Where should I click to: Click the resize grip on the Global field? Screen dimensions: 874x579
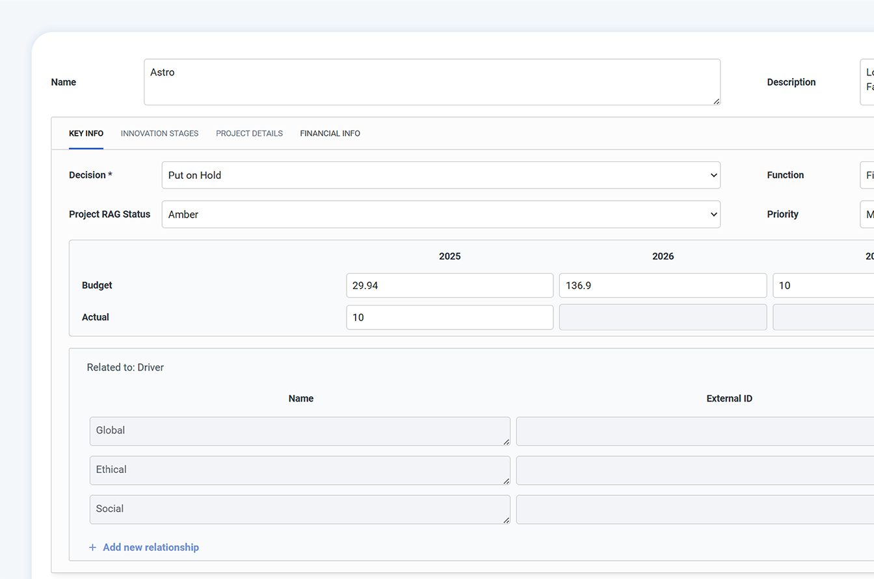[505, 441]
